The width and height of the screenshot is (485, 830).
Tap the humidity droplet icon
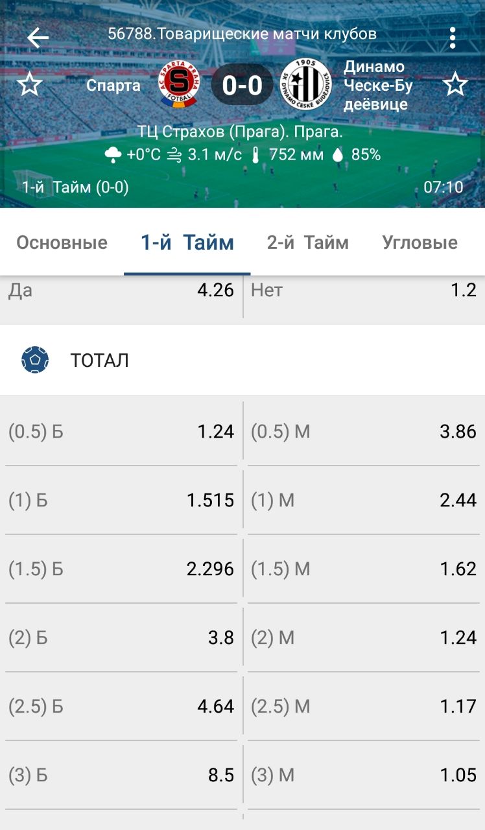click(337, 154)
